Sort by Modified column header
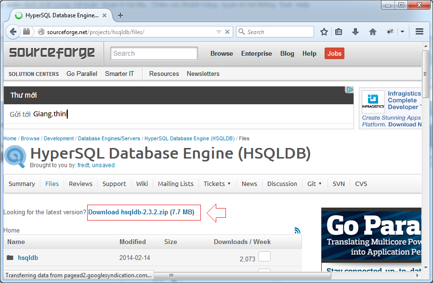This screenshot has height=283, width=433. coord(132,242)
